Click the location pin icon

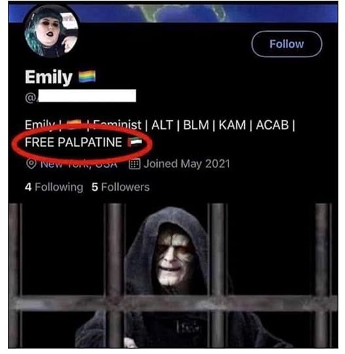[x=31, y=164]
